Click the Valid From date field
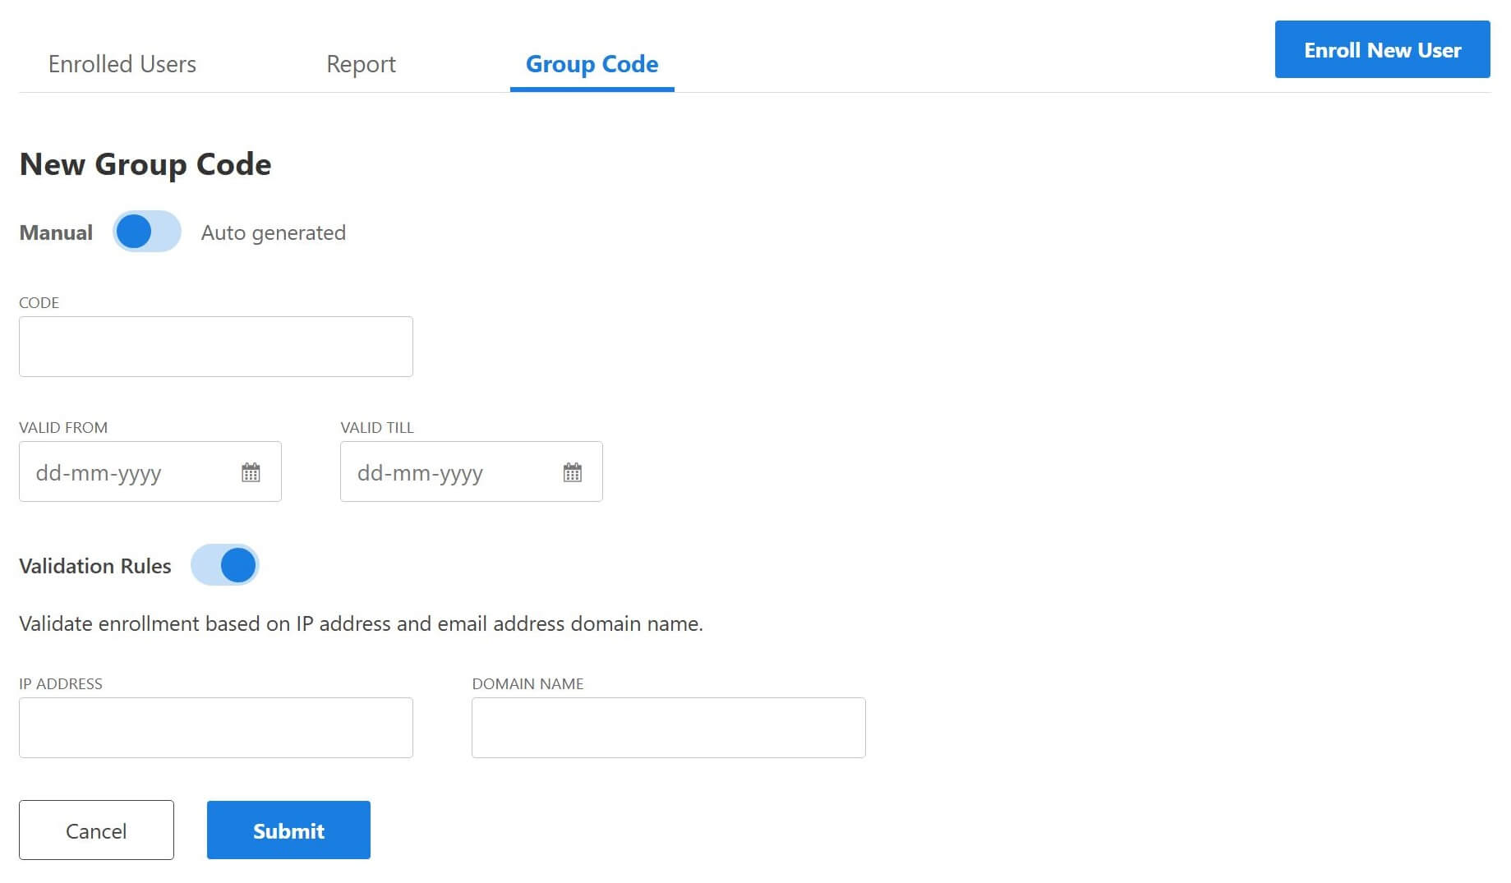 point(123,471)
